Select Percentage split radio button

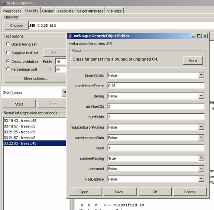[x=8, y=69]
